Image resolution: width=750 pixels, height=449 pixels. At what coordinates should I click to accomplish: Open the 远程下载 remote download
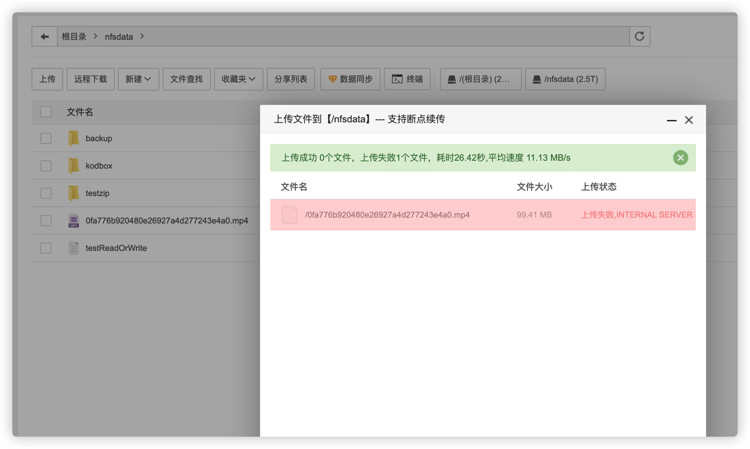point(91,79)
